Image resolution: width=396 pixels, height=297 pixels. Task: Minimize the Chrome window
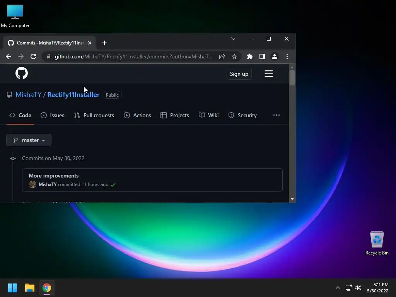pyautogui.click(x=251, y=39)
